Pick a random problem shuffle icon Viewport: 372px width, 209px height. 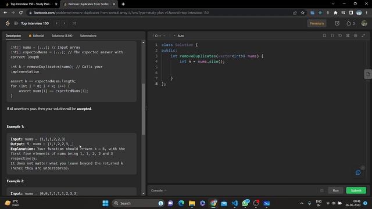pyautogui.click(x=74, y=23)
